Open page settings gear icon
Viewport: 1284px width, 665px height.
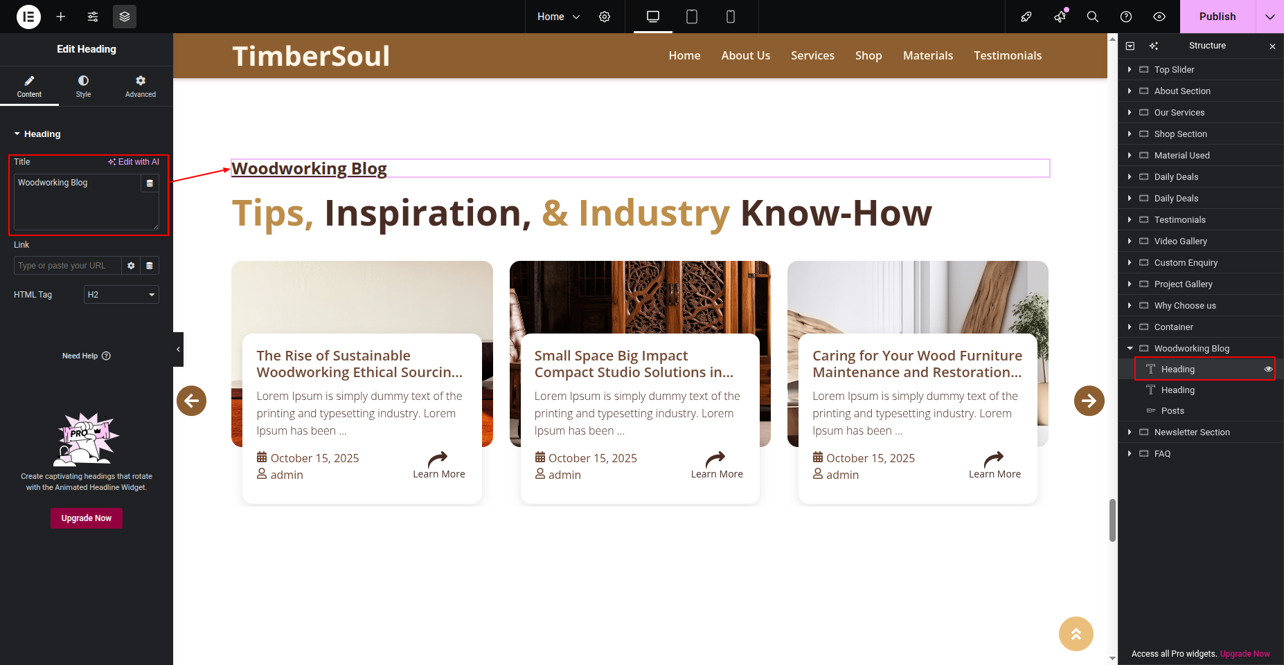pyautogui.click(x=605, y=17)
